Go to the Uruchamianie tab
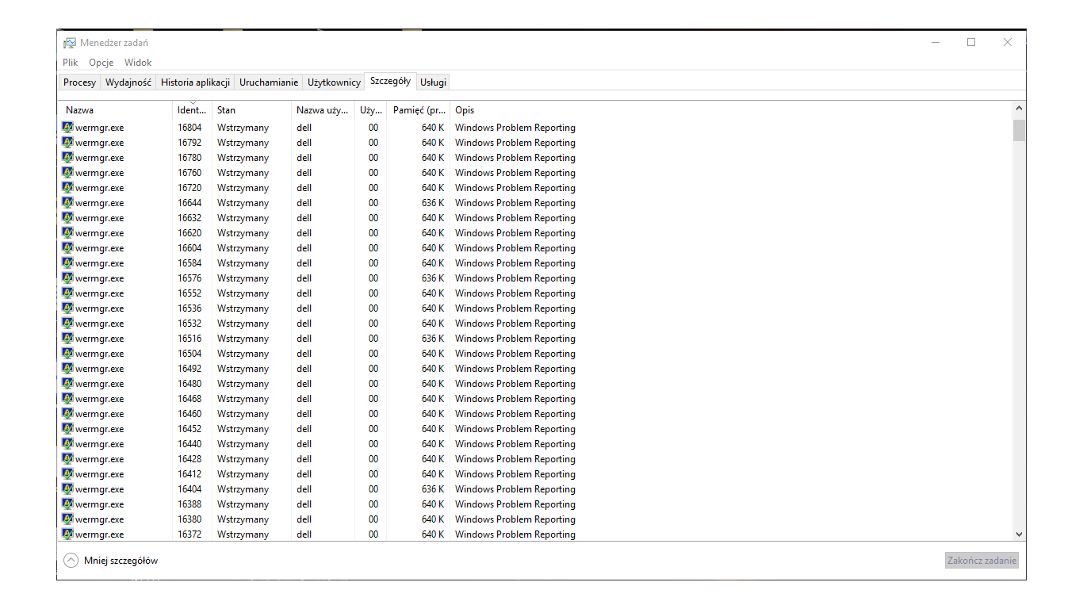The height and width of the screenshot is (609, 1083). [x=269, y=82]
